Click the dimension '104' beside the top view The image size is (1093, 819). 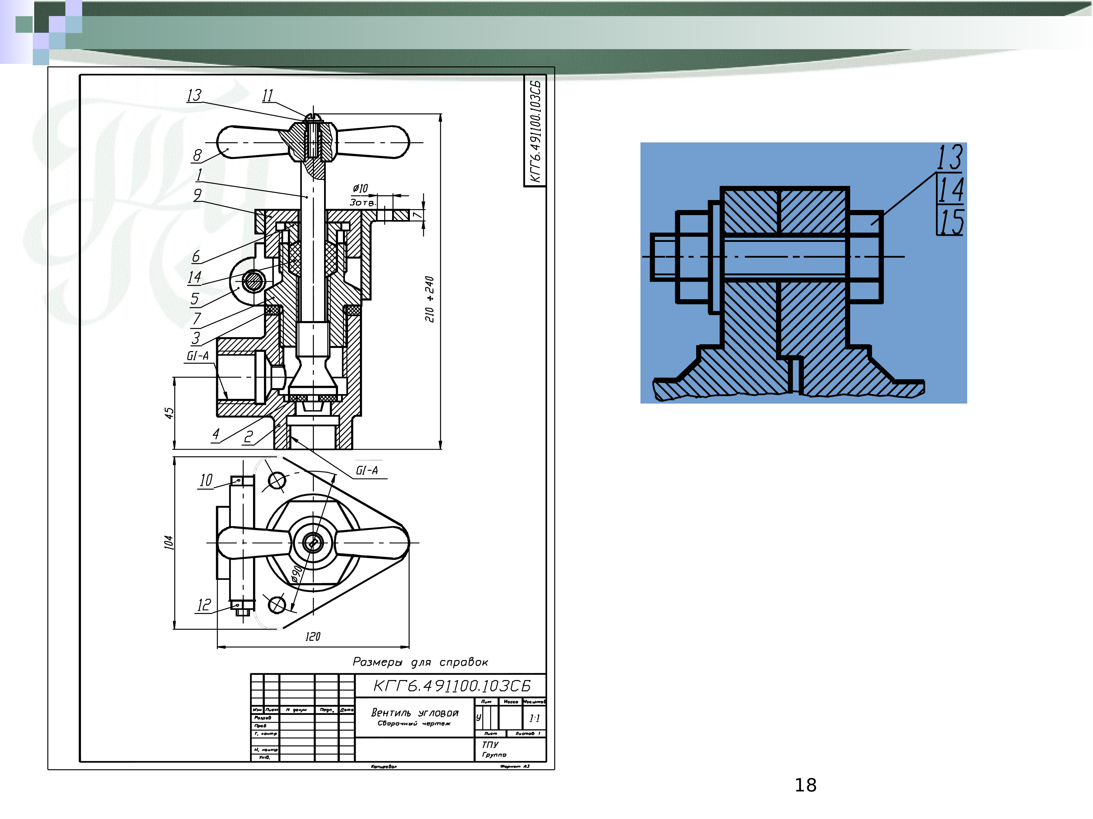tap(169, 542)
